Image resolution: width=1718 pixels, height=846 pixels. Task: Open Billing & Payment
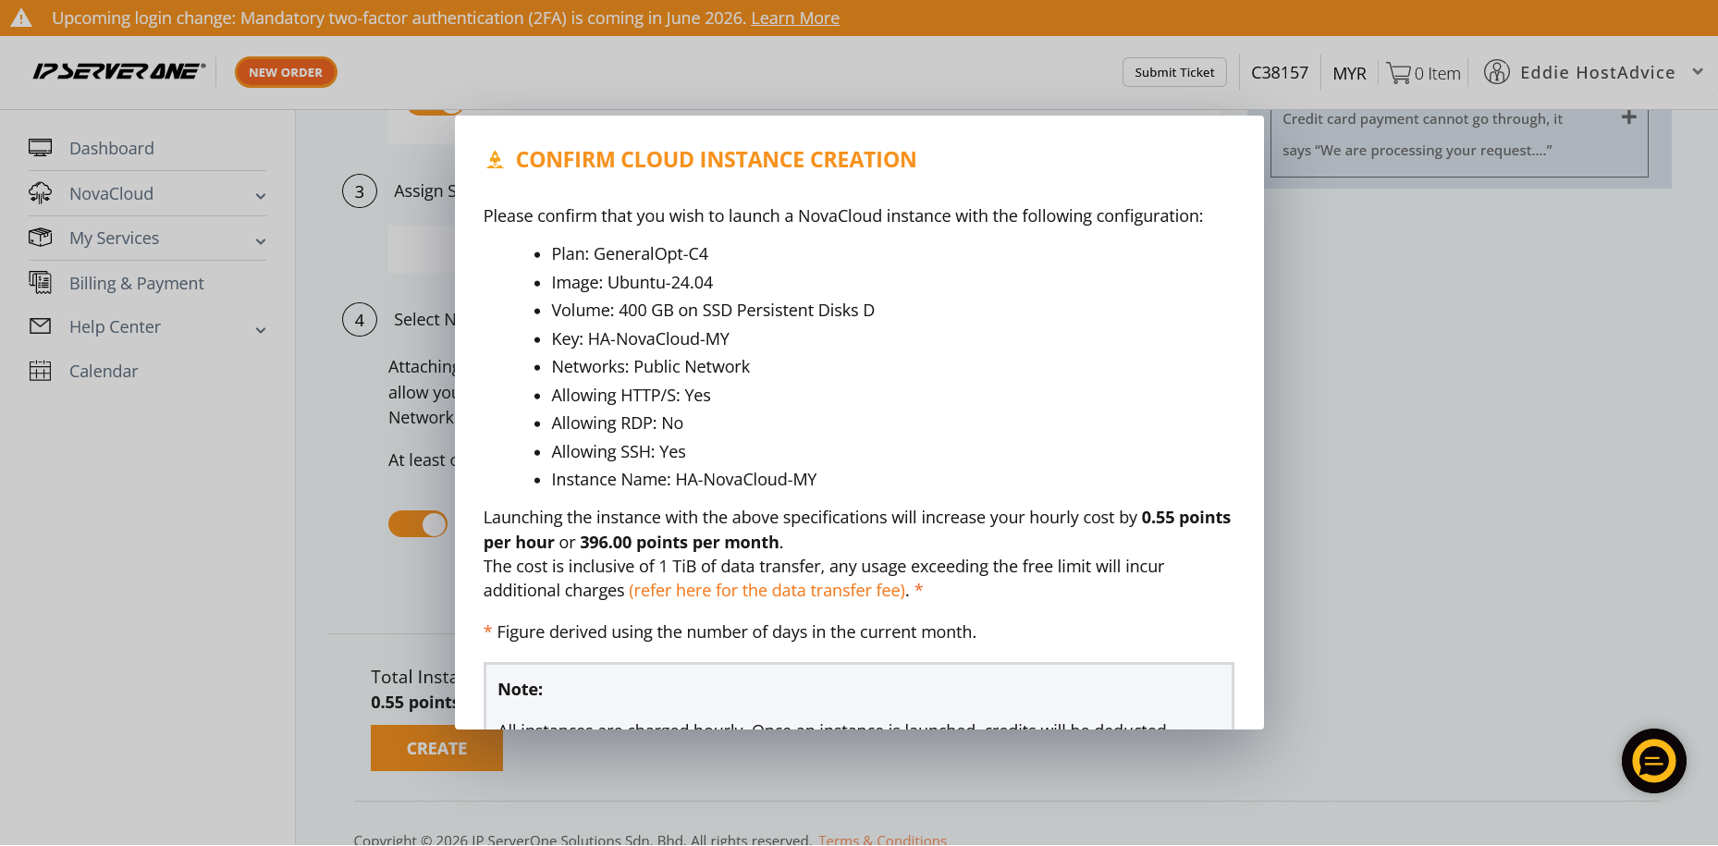[137, 283]
